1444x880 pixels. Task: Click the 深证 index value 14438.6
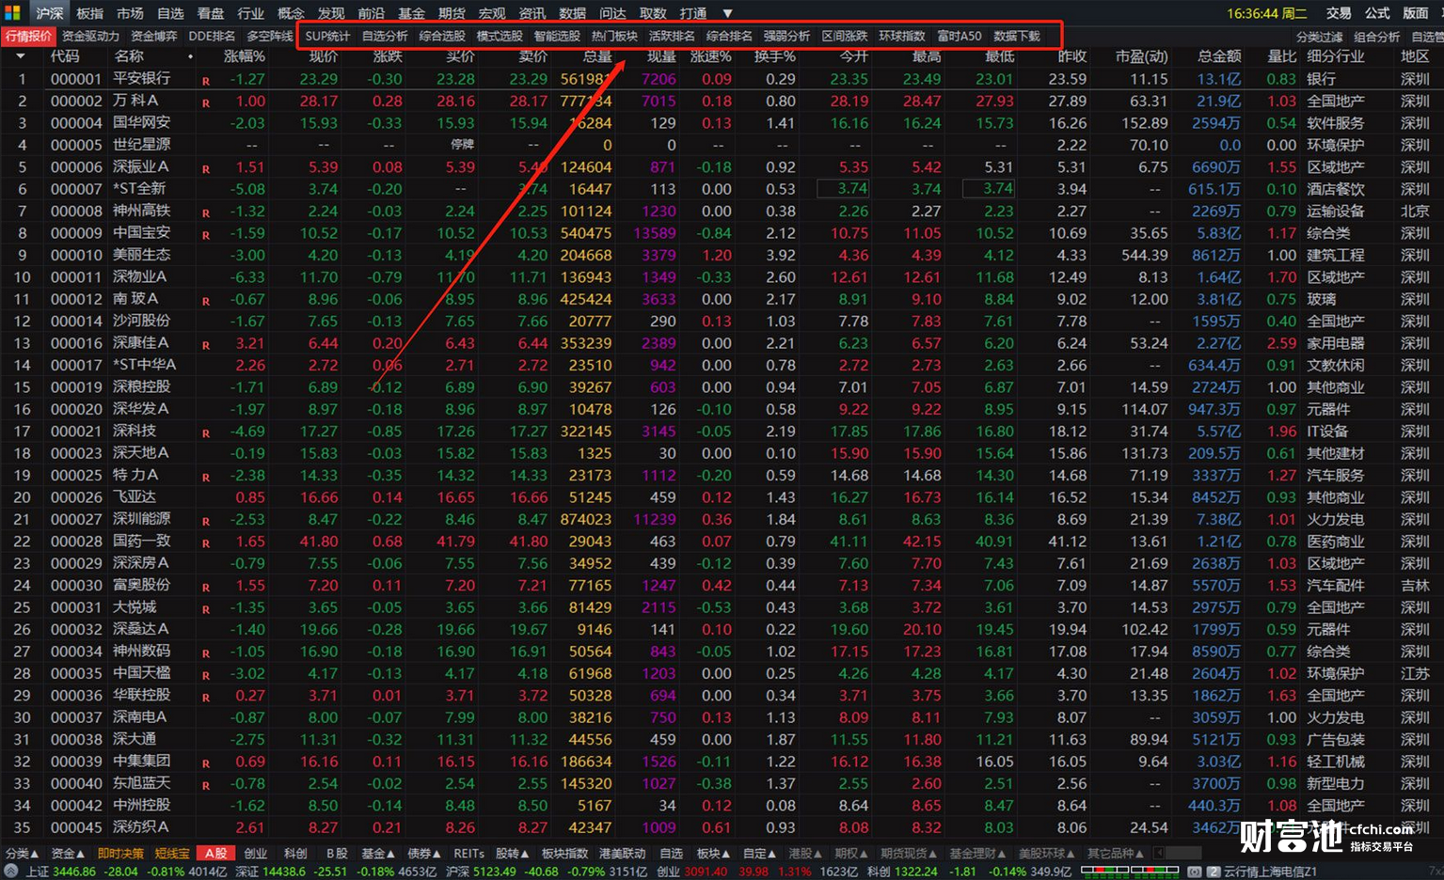tap(285, 872)
